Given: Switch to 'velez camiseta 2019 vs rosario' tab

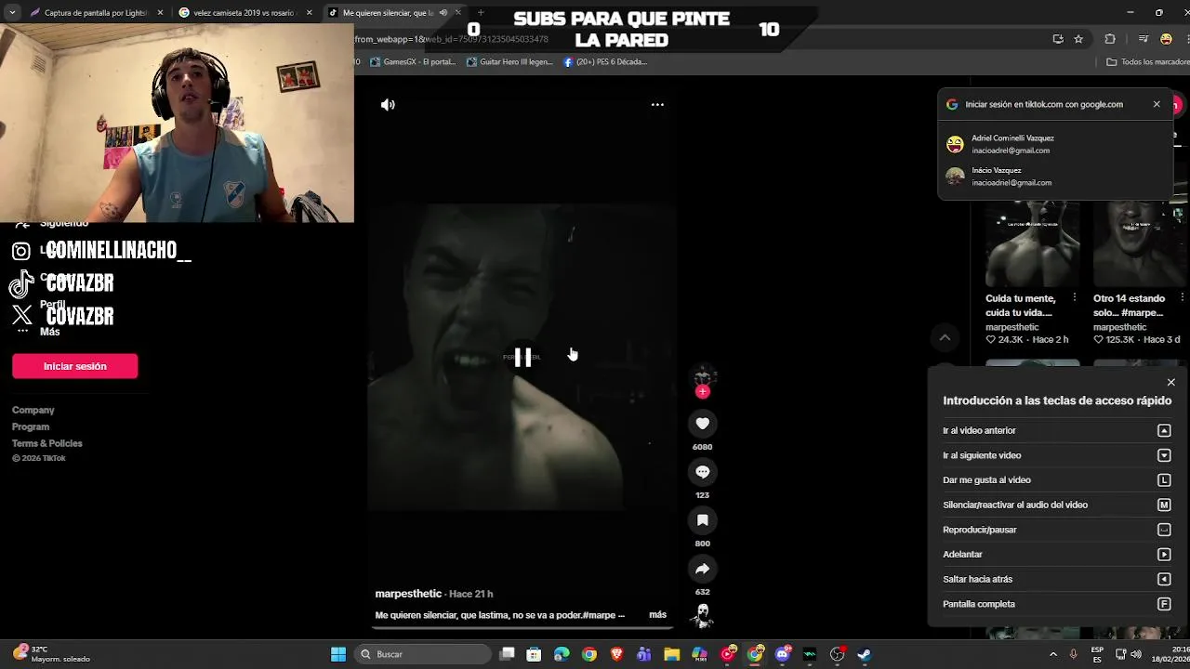Looking at the screenshot, I should (x=244, y=13).
